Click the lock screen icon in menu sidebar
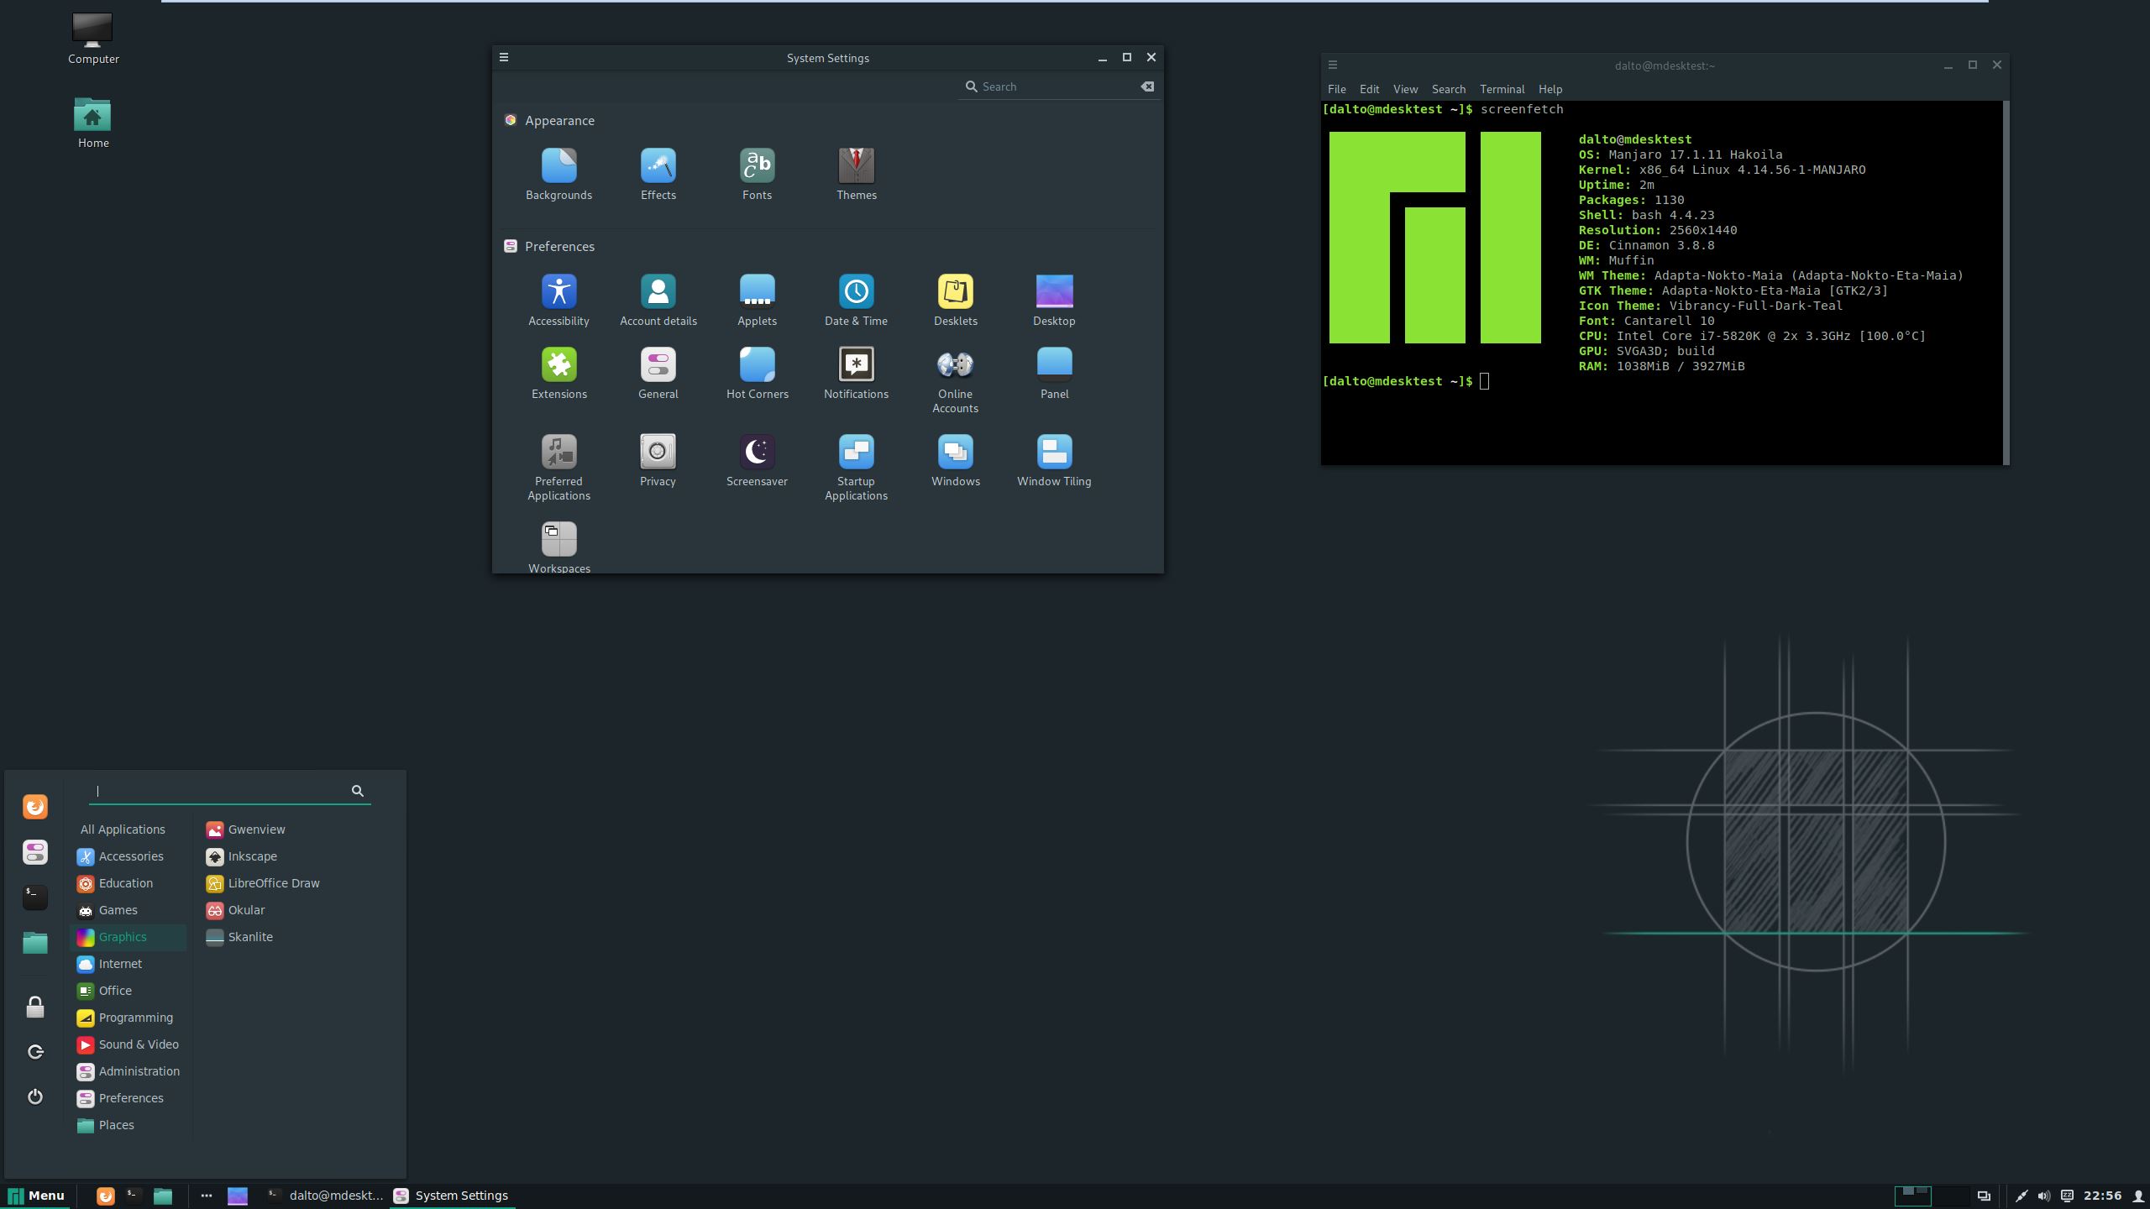2150x1209 pixels. click(35, 1007)
